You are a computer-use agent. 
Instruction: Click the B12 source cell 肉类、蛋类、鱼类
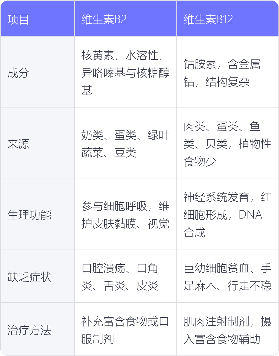[x=228, y=143]
